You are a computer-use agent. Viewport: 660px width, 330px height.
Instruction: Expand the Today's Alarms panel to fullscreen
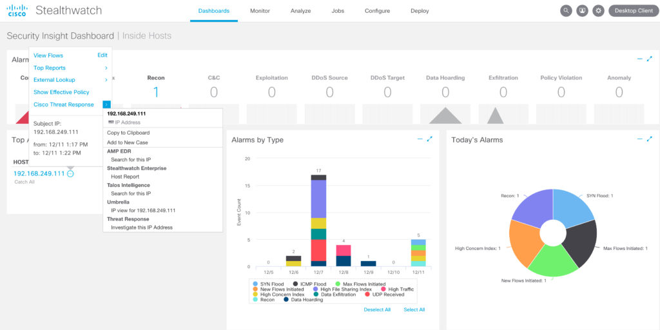[x=650, y=139]
